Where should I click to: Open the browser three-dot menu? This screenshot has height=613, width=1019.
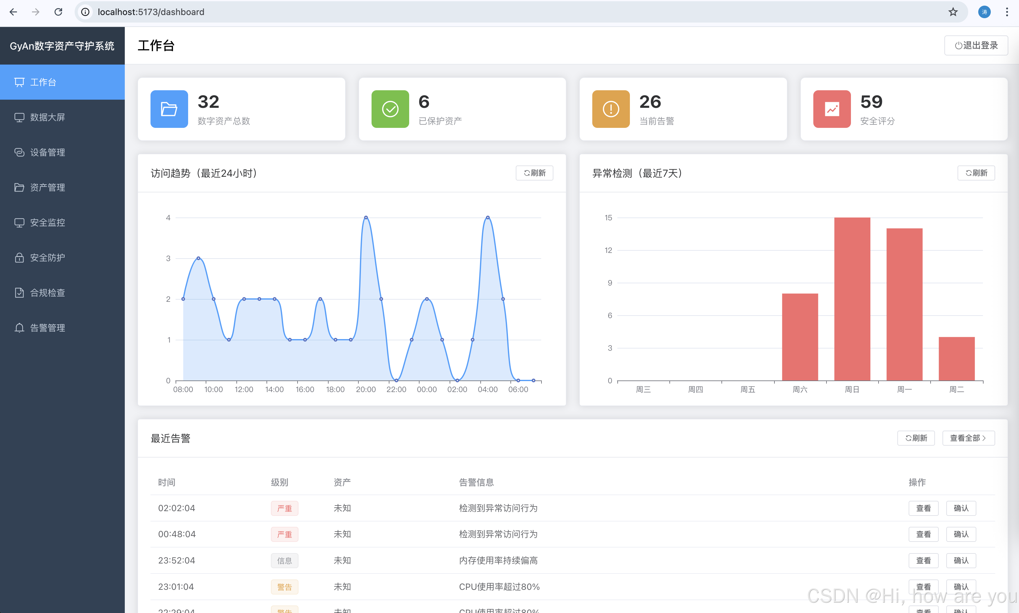(x=1007, y=12)
